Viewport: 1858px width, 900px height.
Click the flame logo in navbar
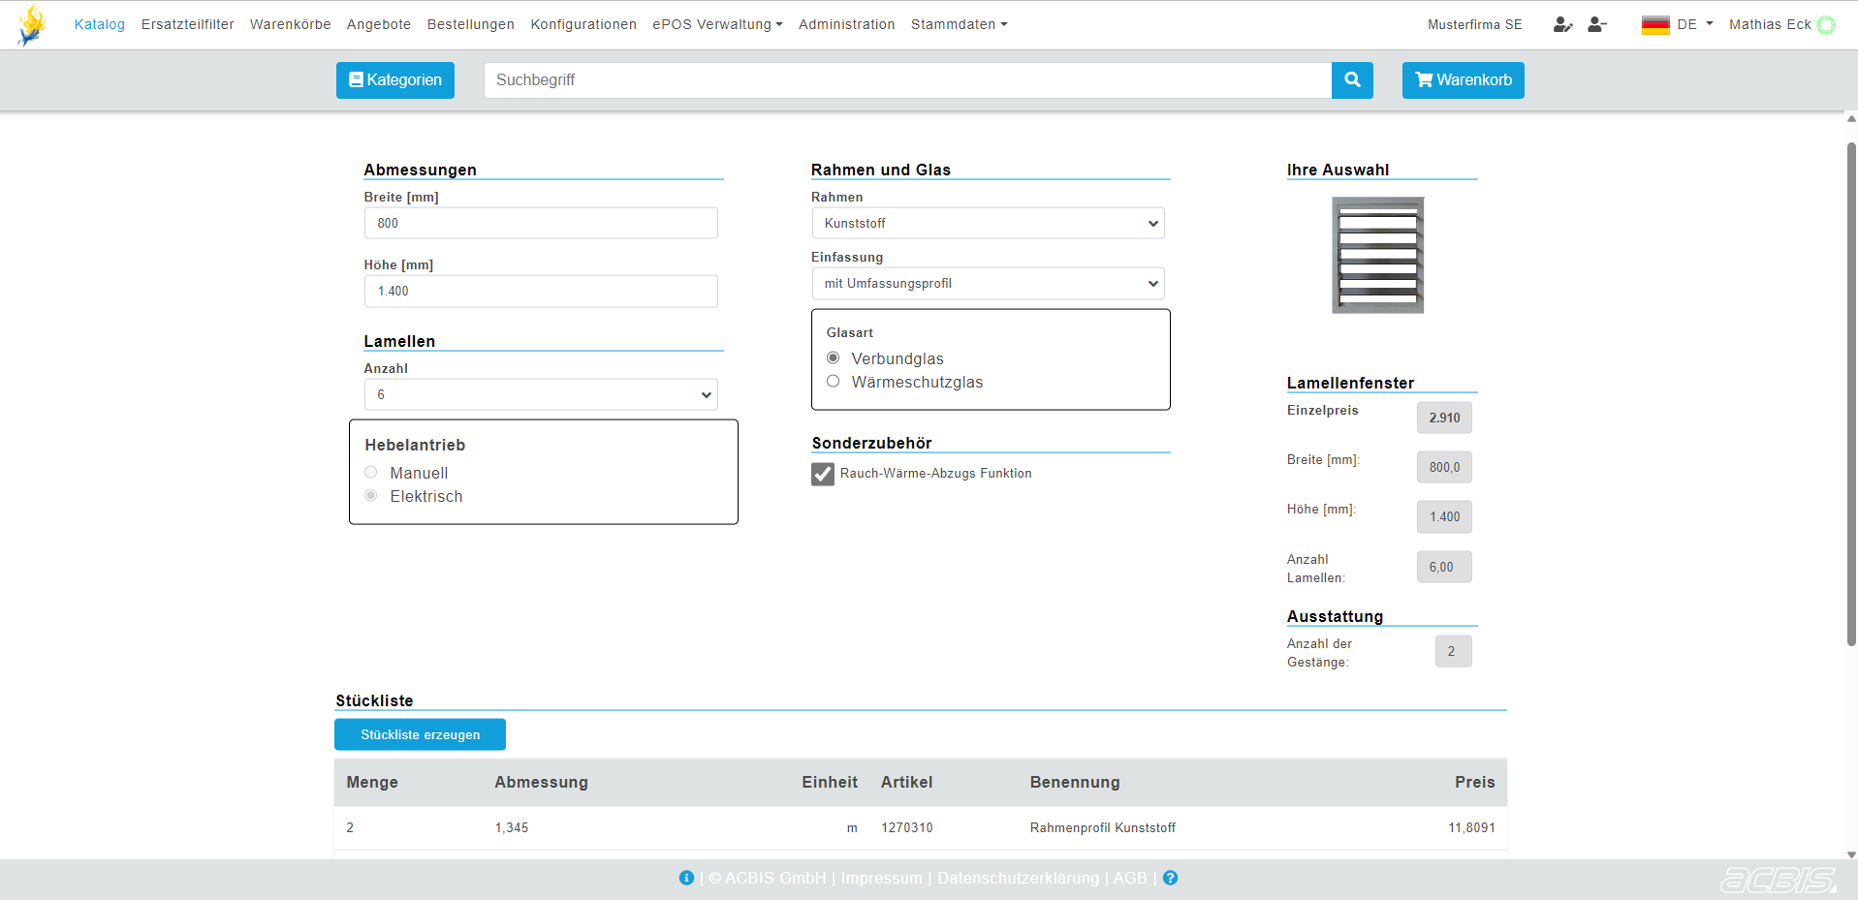coord(32,25)
